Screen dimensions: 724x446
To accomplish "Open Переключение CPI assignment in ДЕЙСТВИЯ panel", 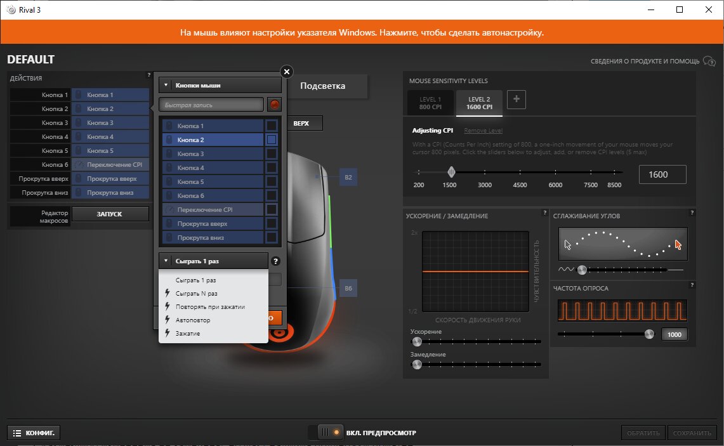I will pyautogui.click(x=110, y=165).
